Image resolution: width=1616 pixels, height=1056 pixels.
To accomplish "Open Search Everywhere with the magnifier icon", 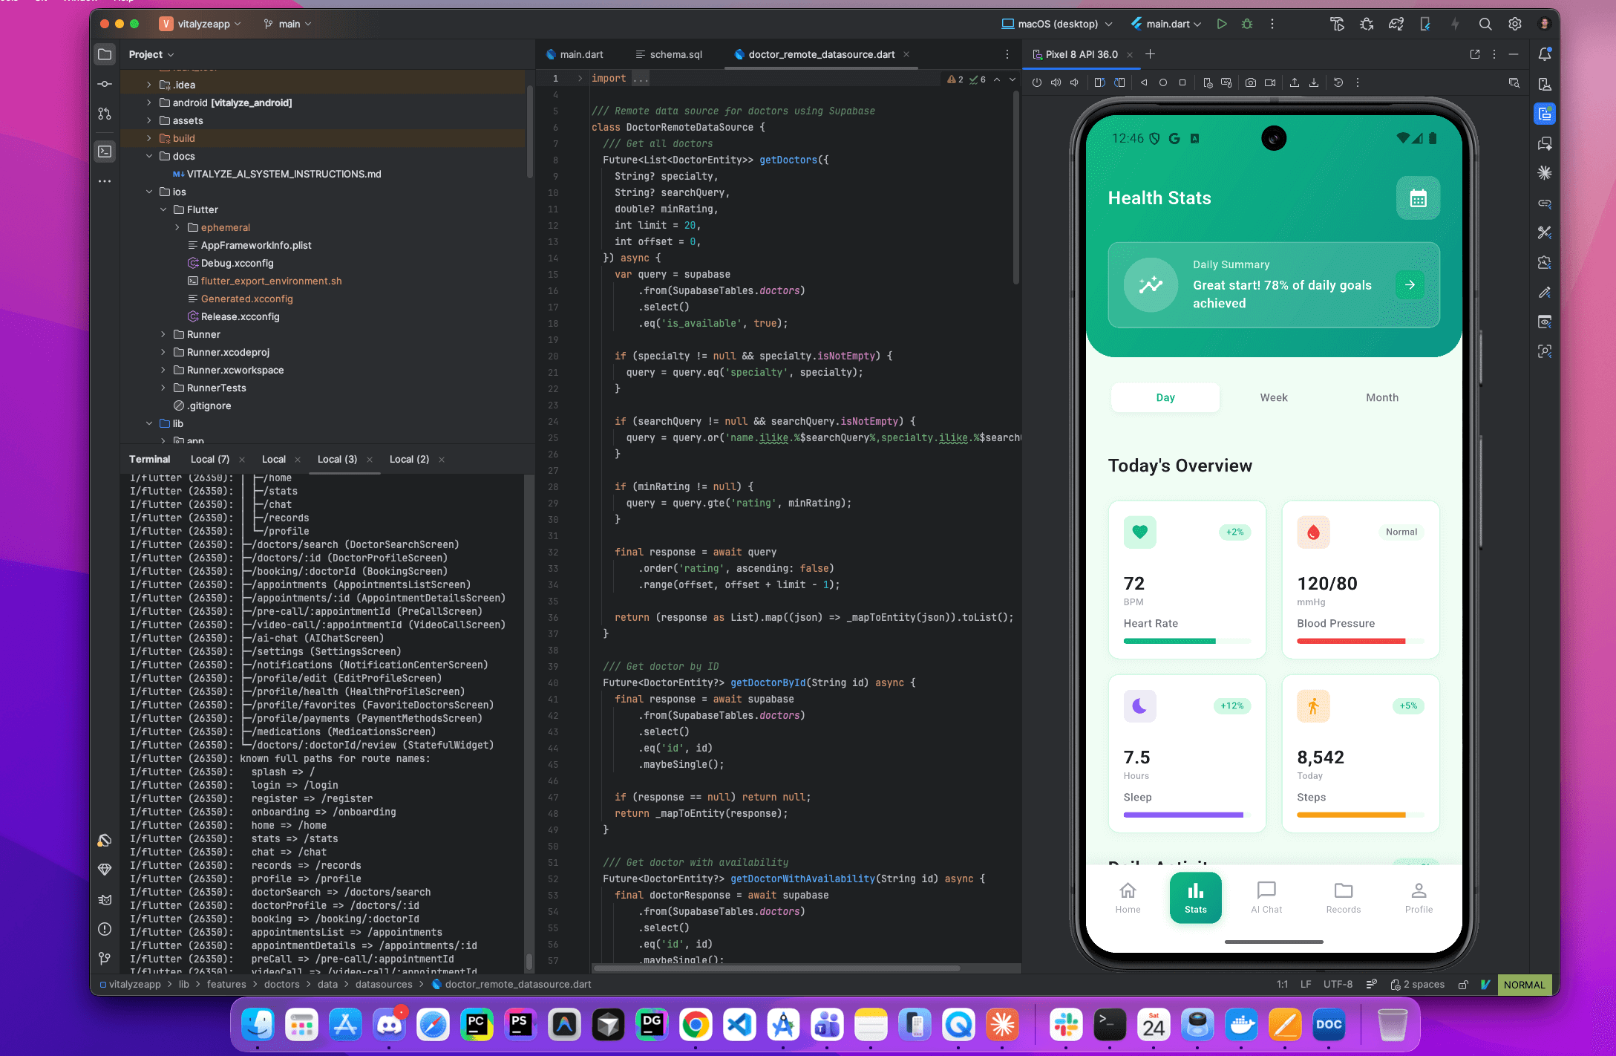I will (x=1485, y=24).
